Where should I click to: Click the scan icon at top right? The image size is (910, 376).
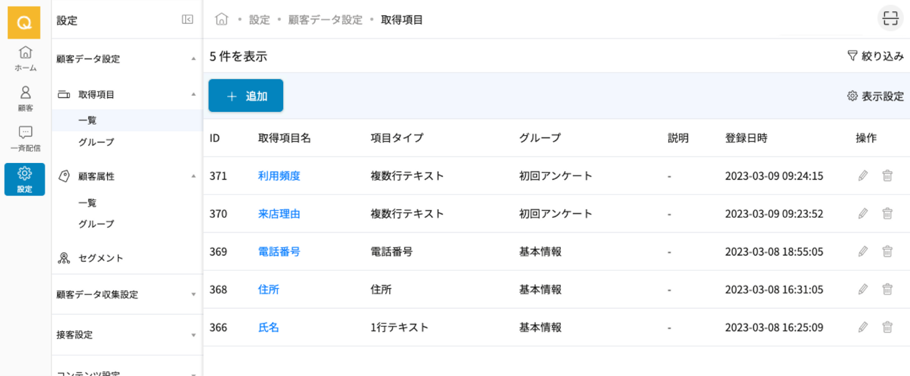click(890, 19)
